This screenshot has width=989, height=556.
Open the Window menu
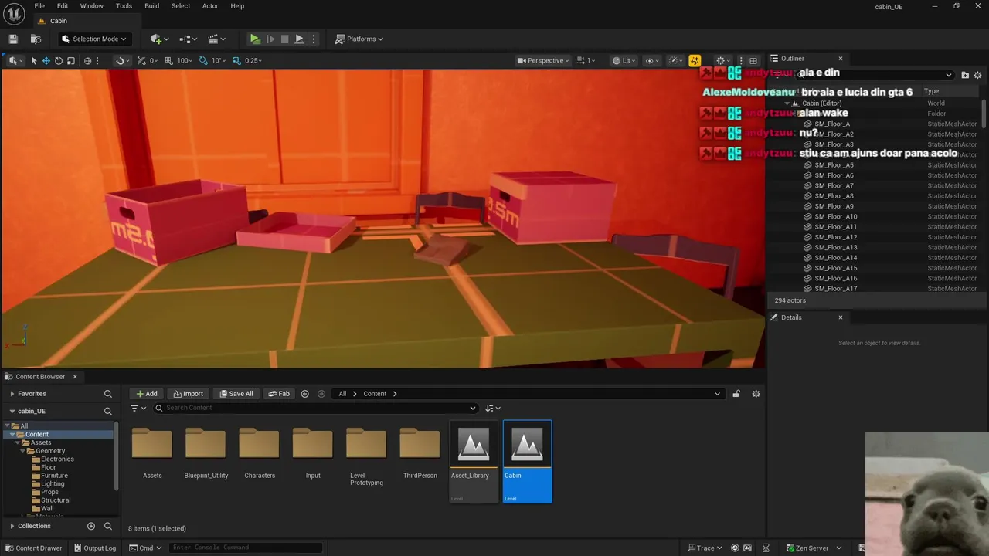(x=91, y=6)
